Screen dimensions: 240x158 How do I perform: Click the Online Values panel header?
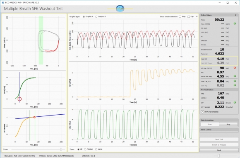(219, 15)
